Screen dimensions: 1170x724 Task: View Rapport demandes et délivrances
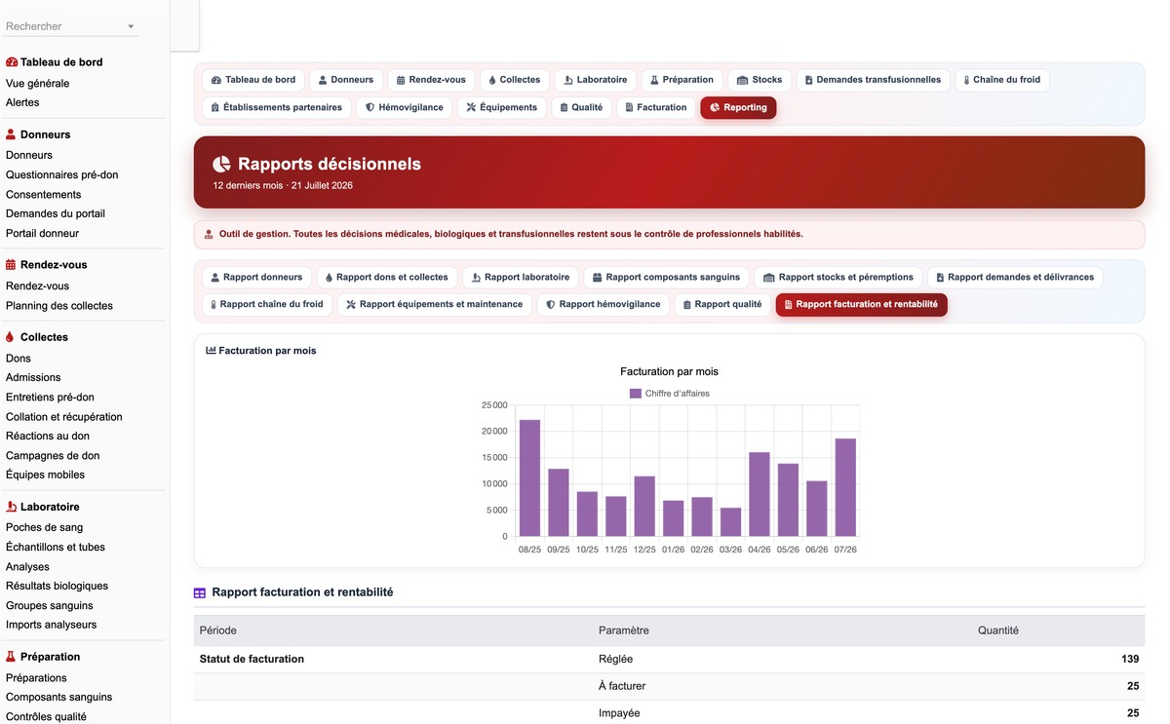1015,278
